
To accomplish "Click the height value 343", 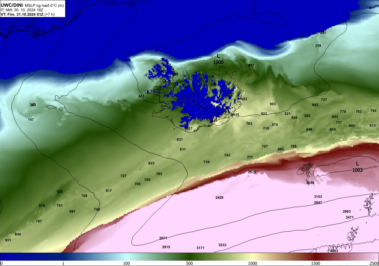I will pos(33,105).
